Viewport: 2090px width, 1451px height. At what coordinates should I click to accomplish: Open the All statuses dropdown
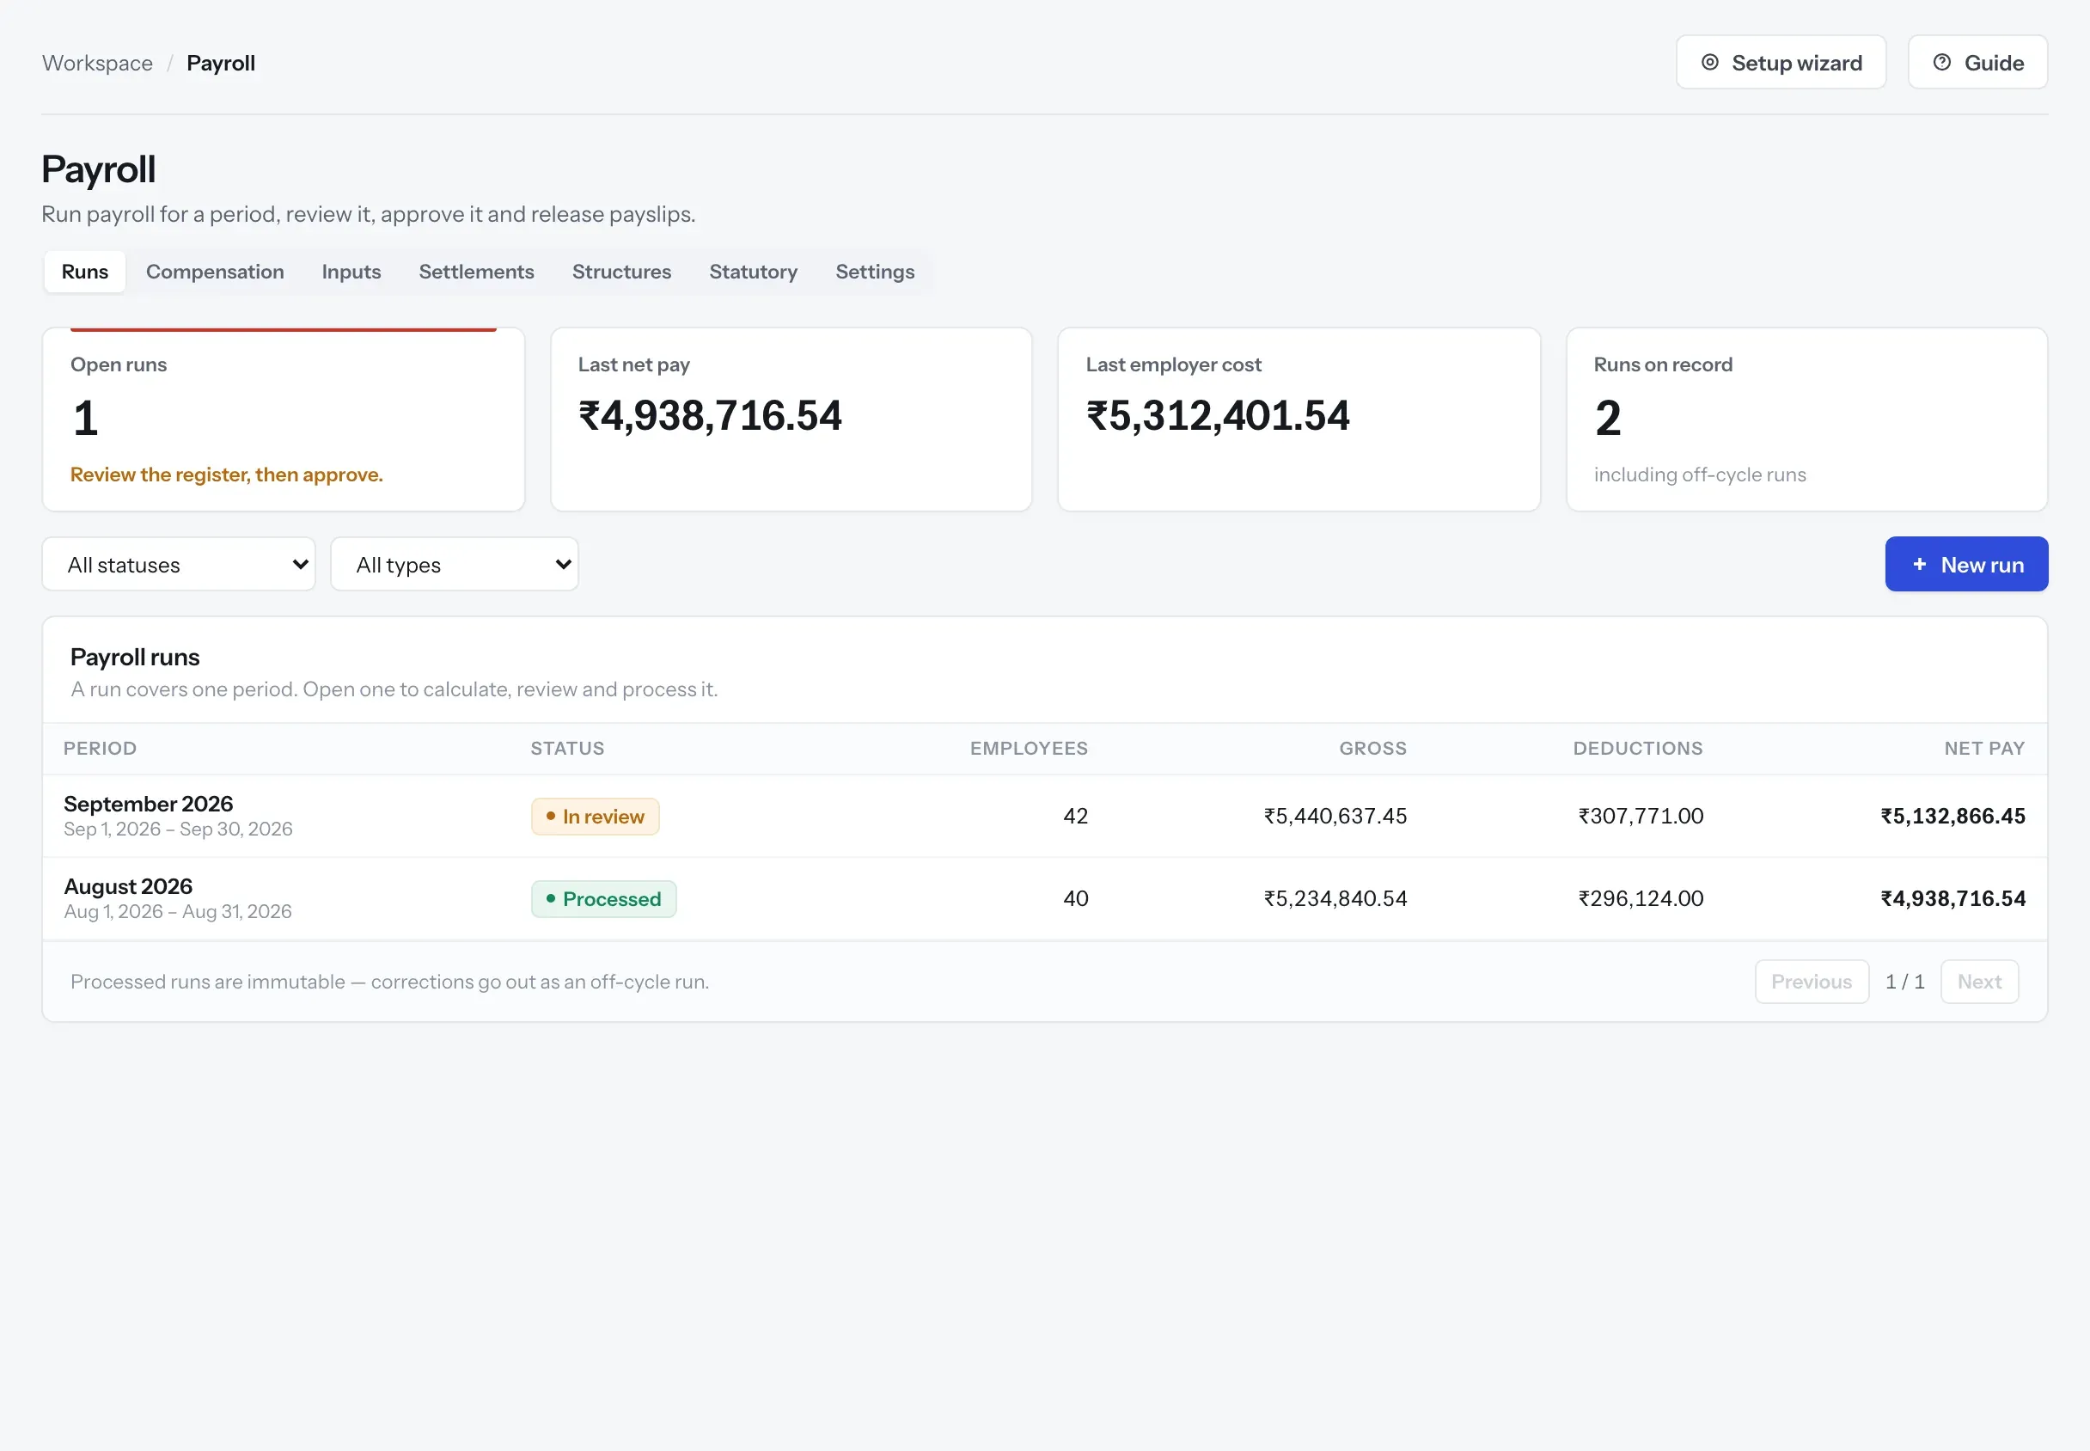click(179, 565)
